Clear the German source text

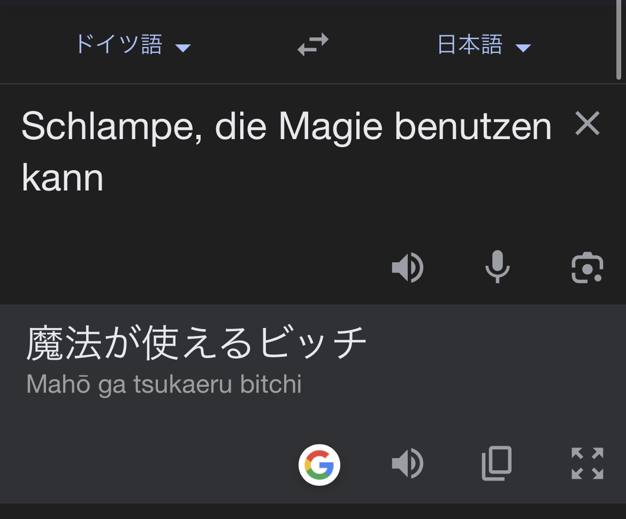[587, 124]
